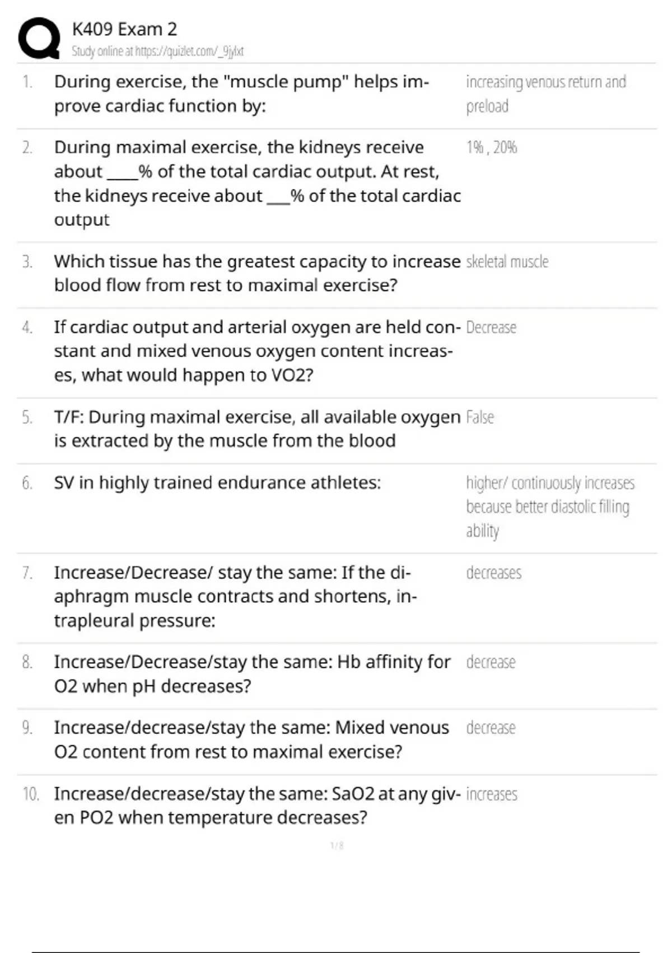Screen dimensions: 672x953
Task: Click the capitalized 'Decrease' answer for VO2
Action: coord(491,327)
